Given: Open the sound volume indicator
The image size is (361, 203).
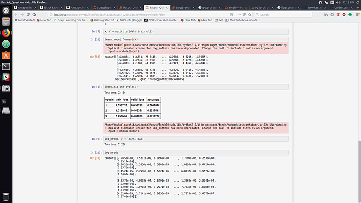Looking at the screenshot, I should 338,2.
